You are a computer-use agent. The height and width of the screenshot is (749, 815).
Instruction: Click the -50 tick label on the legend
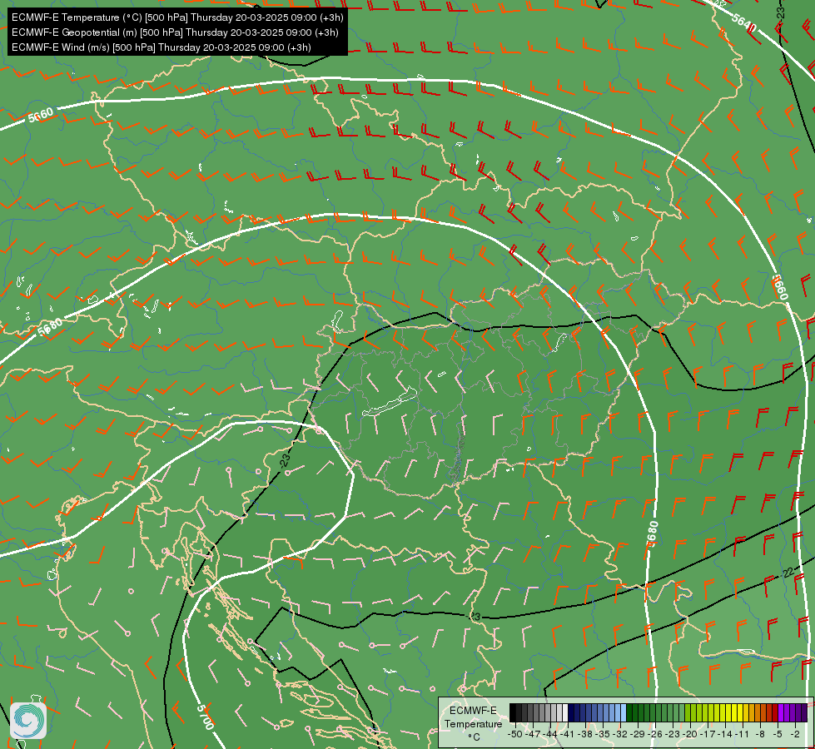514,734
